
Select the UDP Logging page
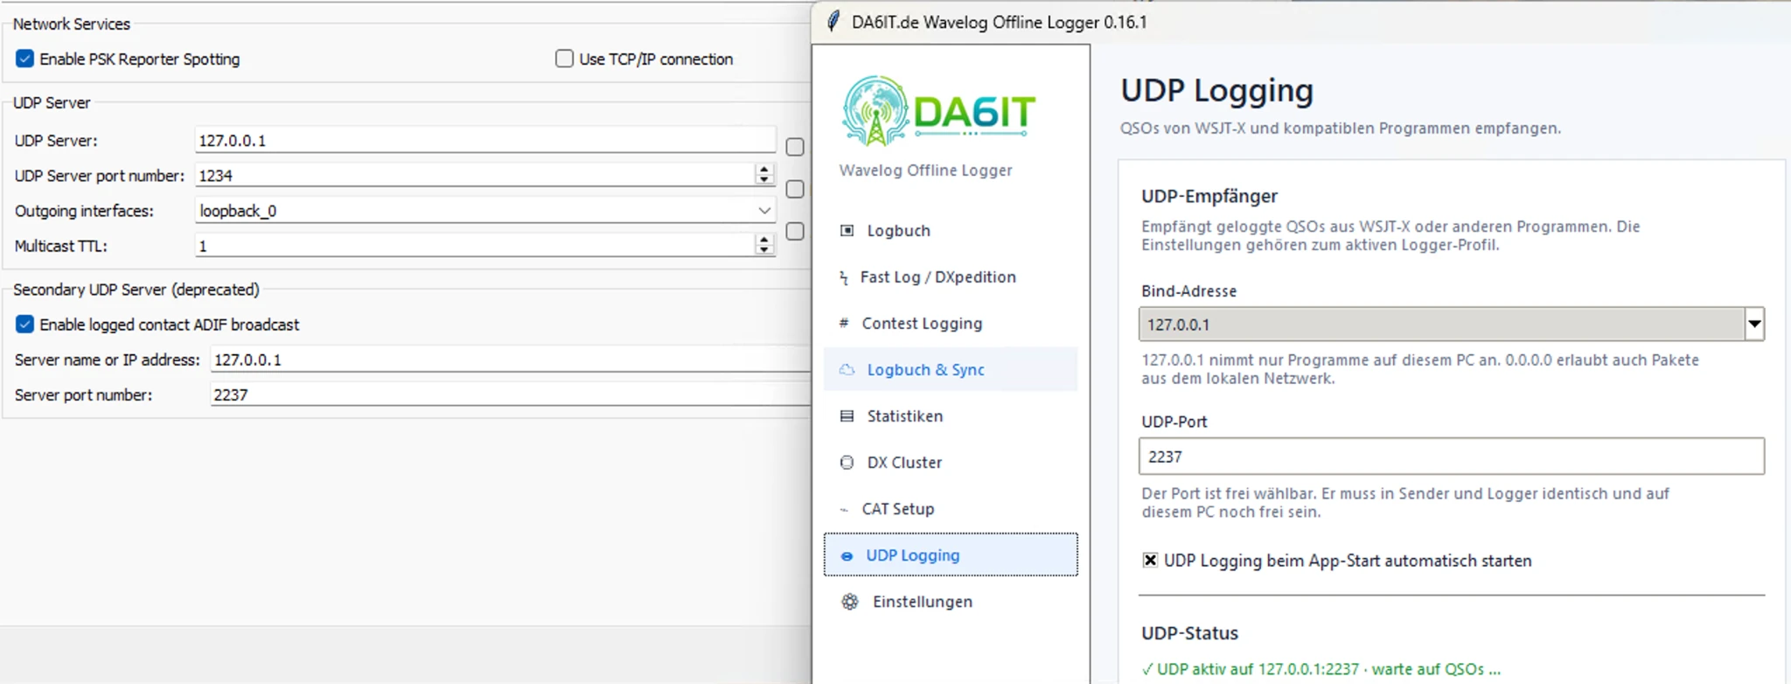951,555
